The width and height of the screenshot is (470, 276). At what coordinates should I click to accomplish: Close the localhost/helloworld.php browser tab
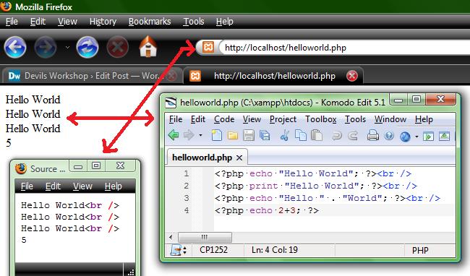tap(352, 76)
